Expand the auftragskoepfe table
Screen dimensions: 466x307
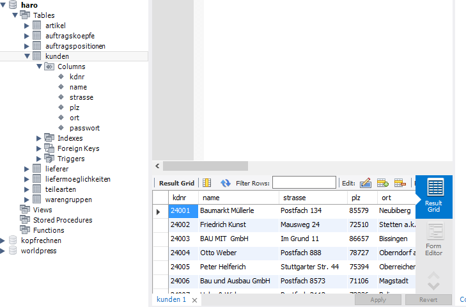coord(27,36)
